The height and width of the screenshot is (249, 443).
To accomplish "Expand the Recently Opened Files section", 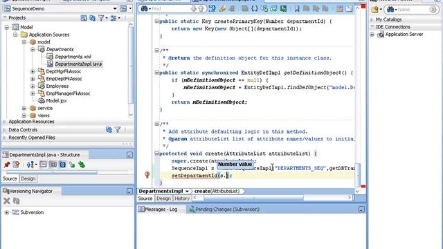I will 5,138.
